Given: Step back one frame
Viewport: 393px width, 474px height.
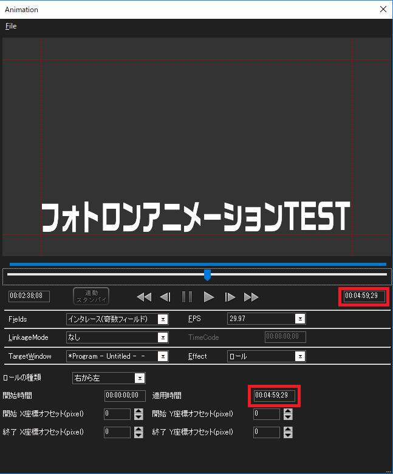Looking at the screenshot, I should point(165,297).
